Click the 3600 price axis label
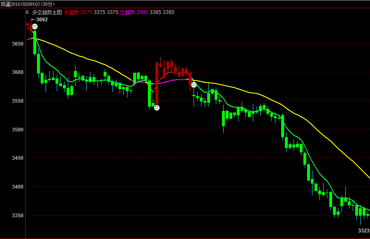 tap(18, 72)
